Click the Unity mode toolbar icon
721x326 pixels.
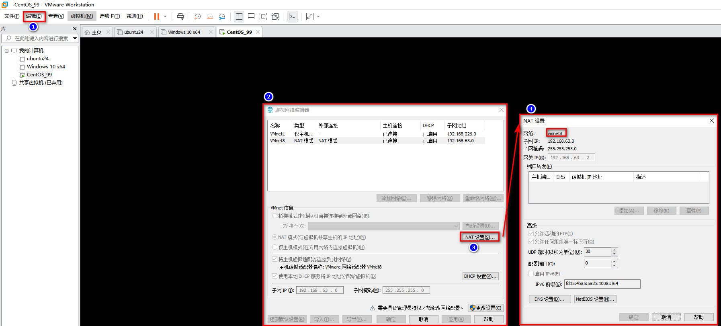click(x=275, y=16)
